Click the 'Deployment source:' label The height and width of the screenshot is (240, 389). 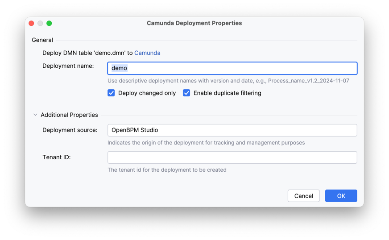[70, 130]
